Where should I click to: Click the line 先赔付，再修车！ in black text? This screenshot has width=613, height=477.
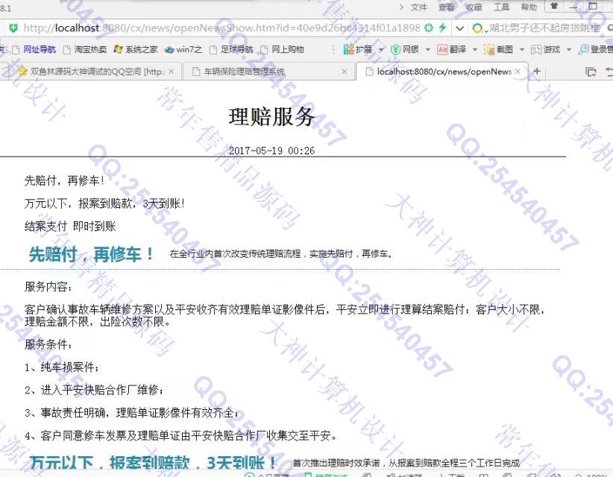[64, 180]
